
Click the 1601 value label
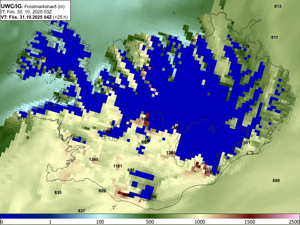click(146, 119)
